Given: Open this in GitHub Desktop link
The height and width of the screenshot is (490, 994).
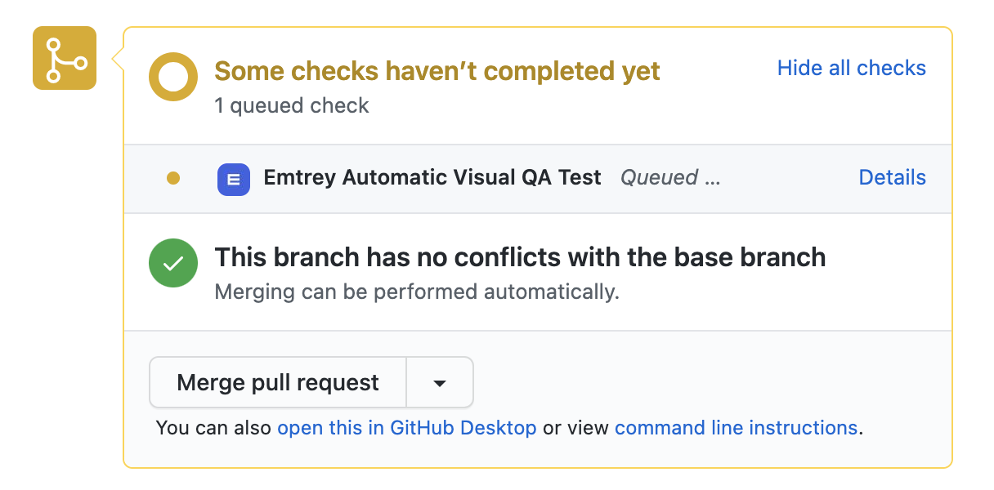Looking at the screenshot, I should click(407, 428).
